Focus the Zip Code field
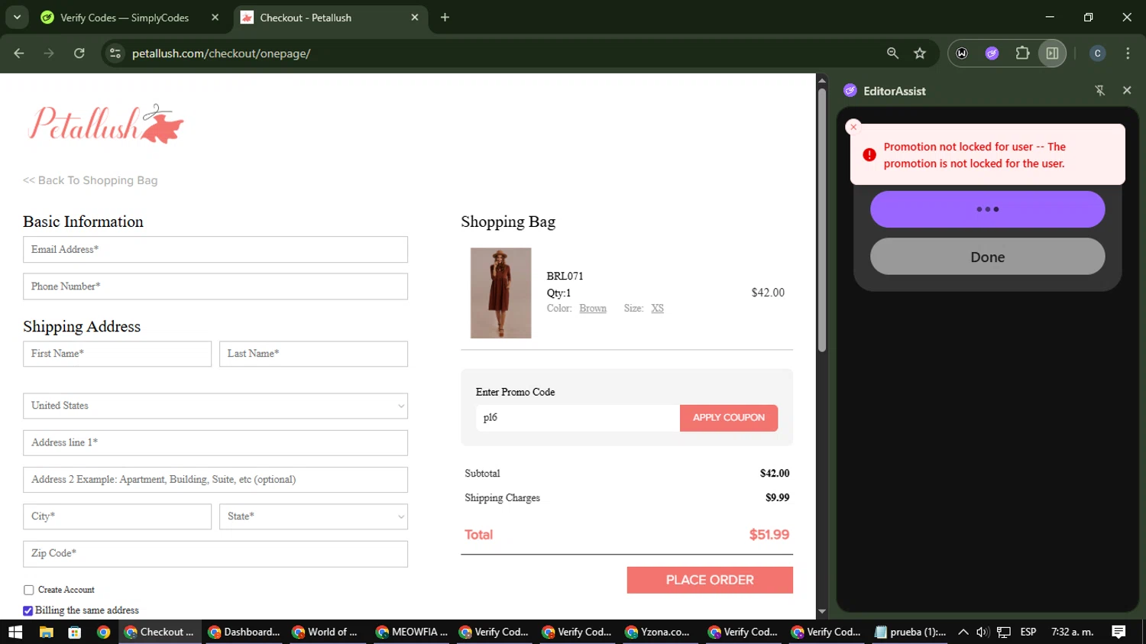The image size is (1146, 644). (x=215, y=554)
